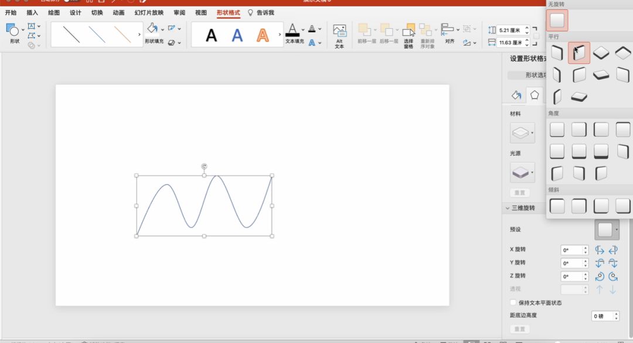Apply the black A WordArt style
The height and width of the screenshot is (343, 633).
click(x=211, y=36)
